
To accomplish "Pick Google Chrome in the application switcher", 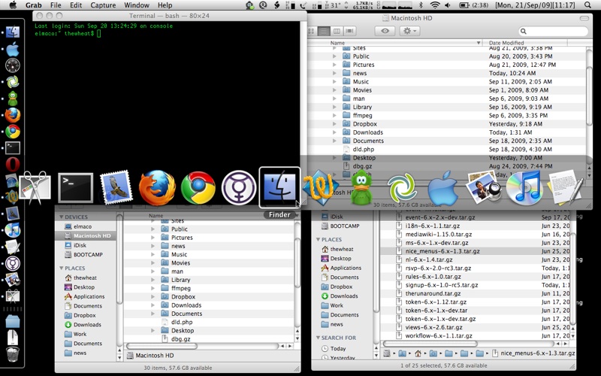I will pos(198,187).
